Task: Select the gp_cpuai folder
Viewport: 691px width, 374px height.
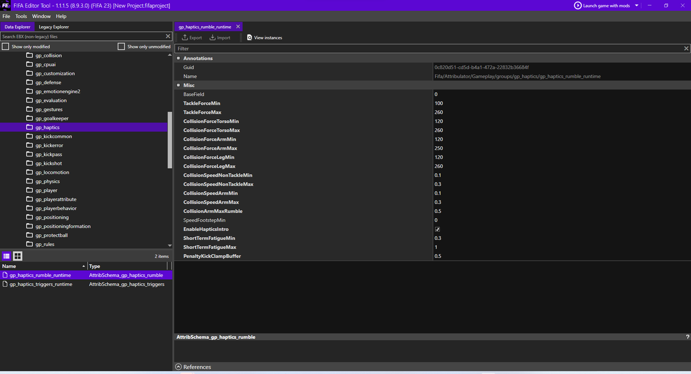Action: (45, 64)
